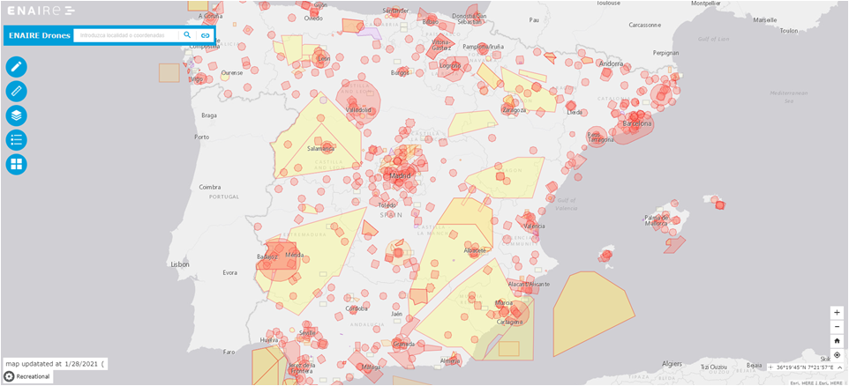The height and width of the screenshot is (386, 849).
Task: Click the Faro city label
Action: pos(229,352)
